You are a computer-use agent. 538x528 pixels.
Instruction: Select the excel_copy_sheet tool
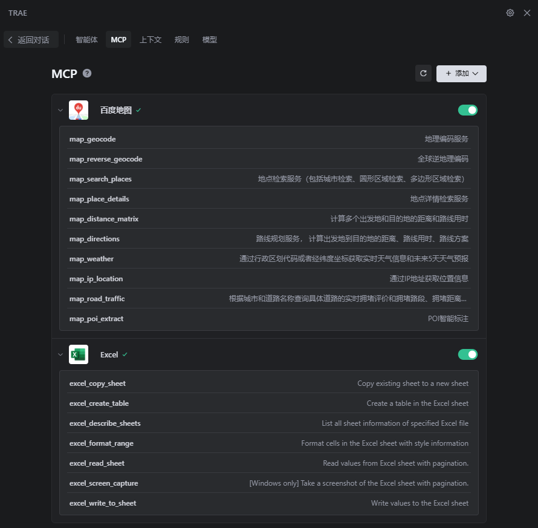point(268,383)
